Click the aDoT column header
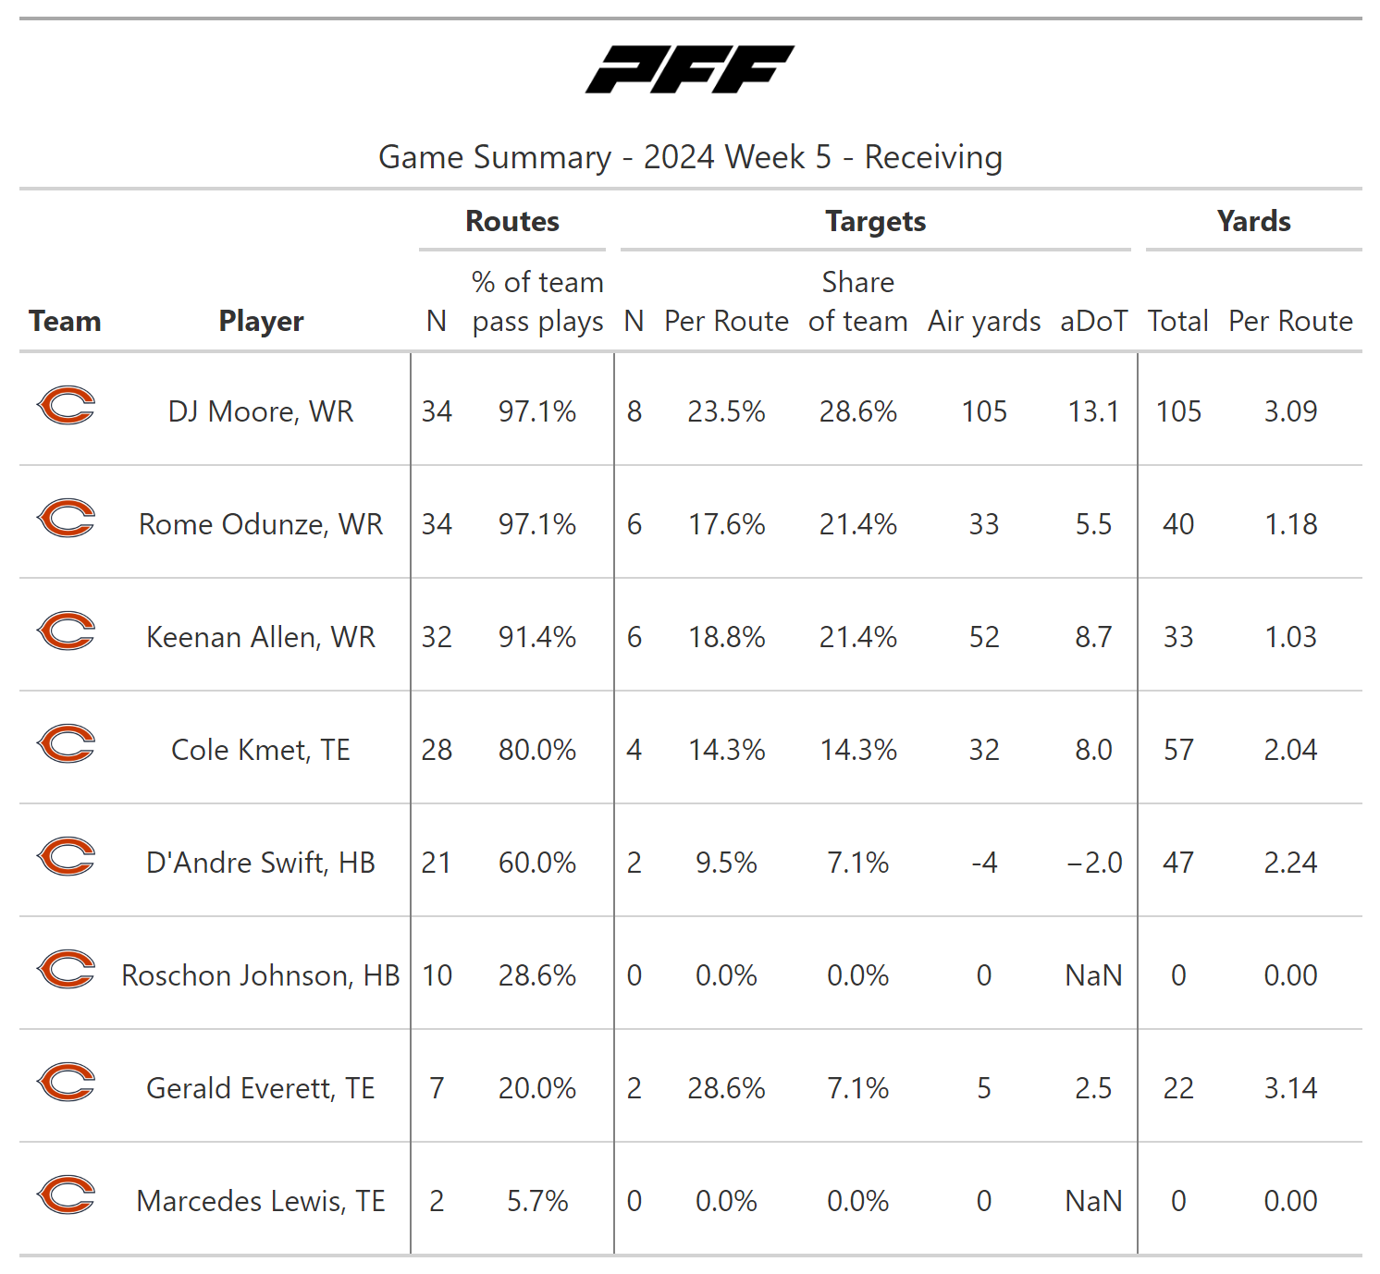The image size is (1380, 1274). click(x=1093, y=321)
